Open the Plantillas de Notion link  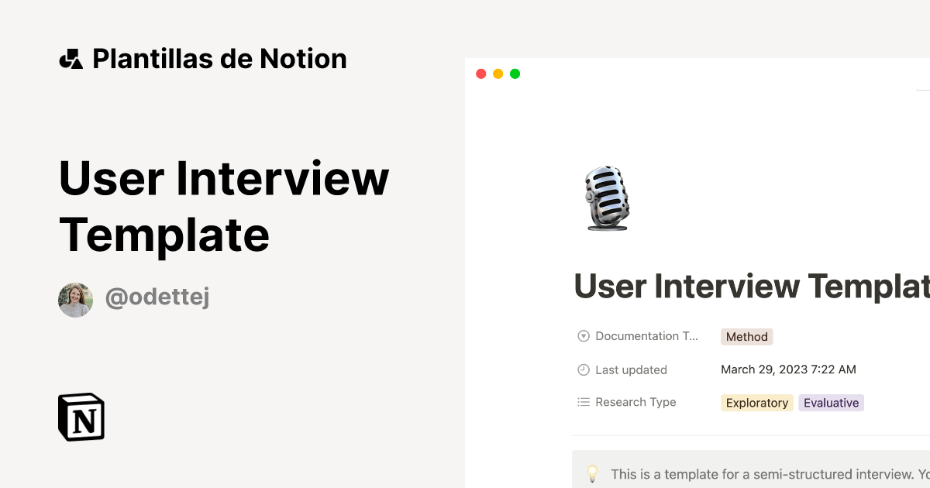pos(219,59)
